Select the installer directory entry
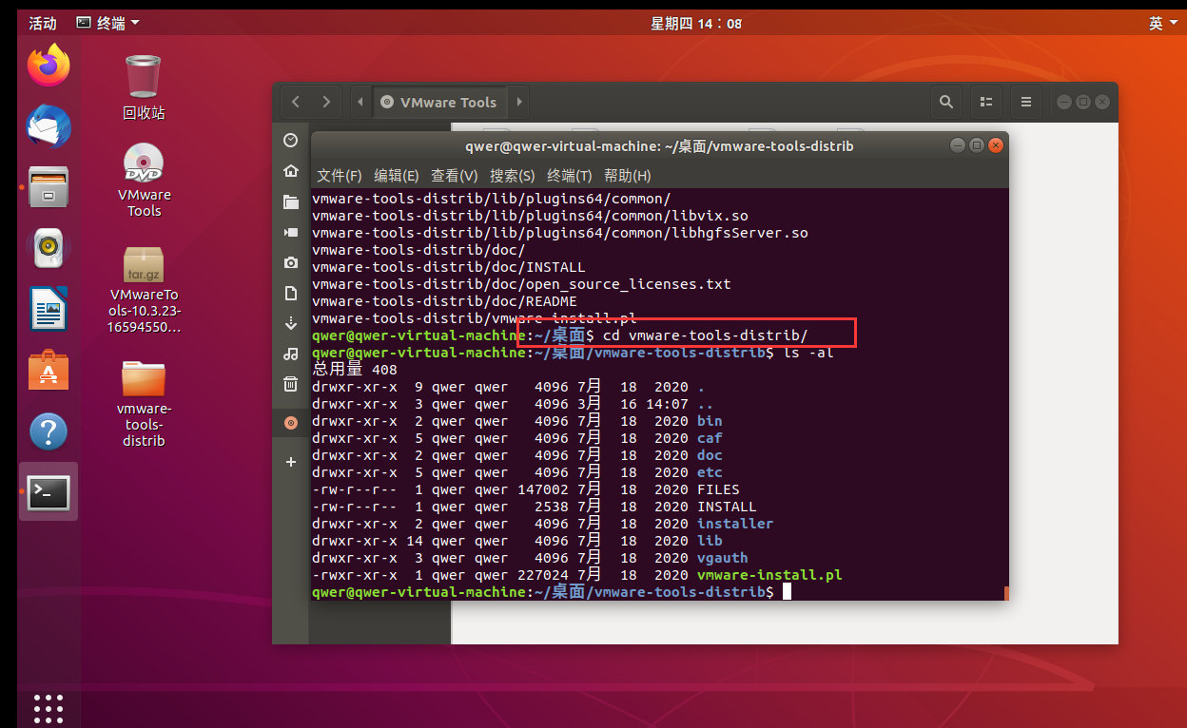Image resolution: width=1187 pixels, height=728 pixels. pyautogui.click(x=735, y=524)
